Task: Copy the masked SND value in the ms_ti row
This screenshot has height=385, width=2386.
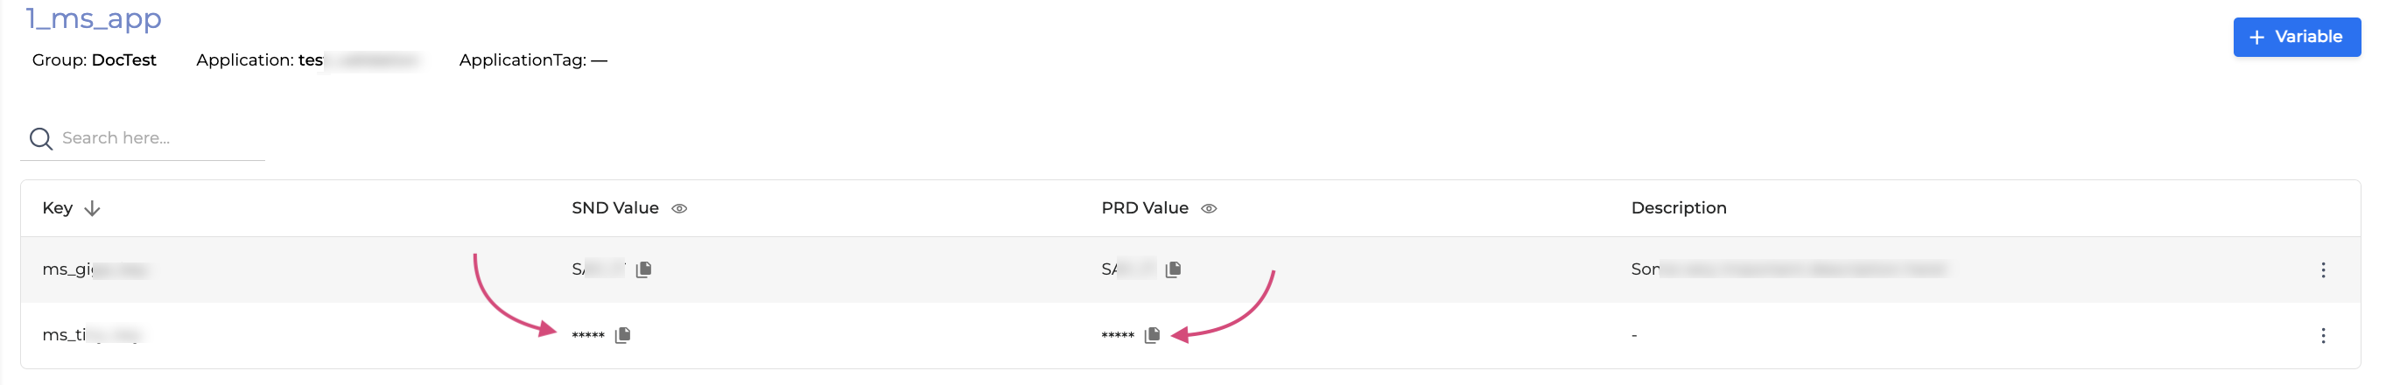Action: point(623,335)
